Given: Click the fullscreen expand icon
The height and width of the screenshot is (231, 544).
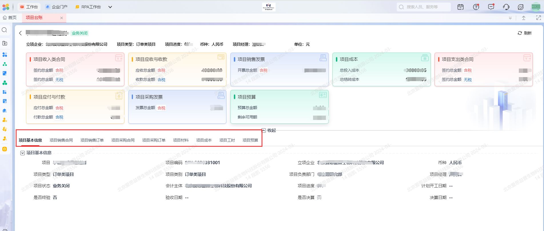Looking at the screenshot, I should coord(538,18).
